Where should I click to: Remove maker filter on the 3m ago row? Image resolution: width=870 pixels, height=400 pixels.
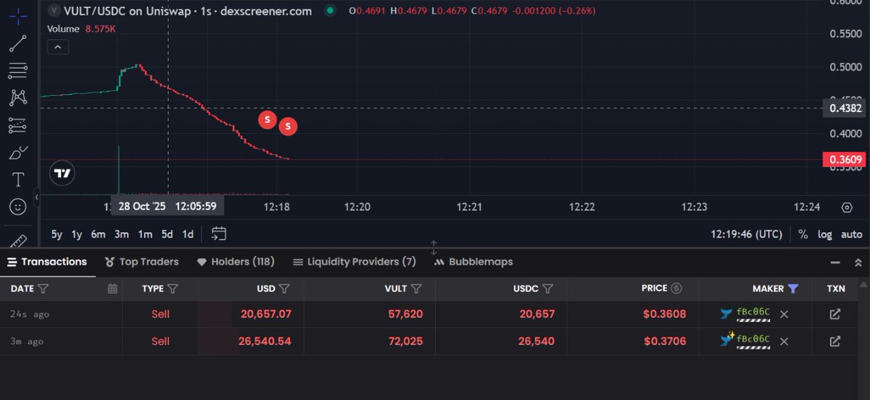point(784,341)
